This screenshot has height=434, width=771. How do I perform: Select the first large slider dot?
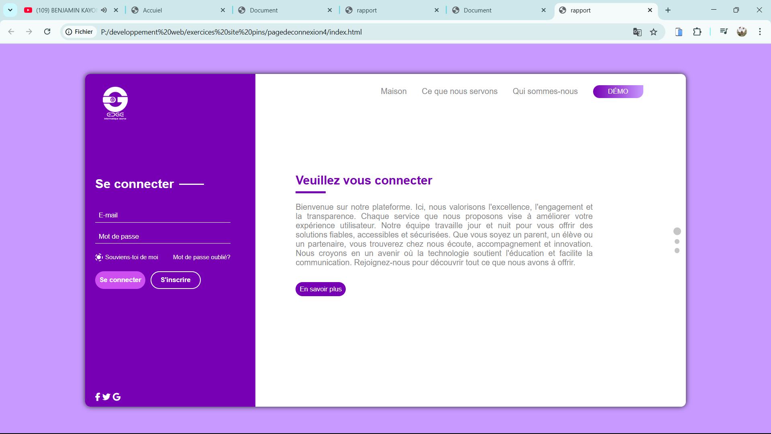677,231
